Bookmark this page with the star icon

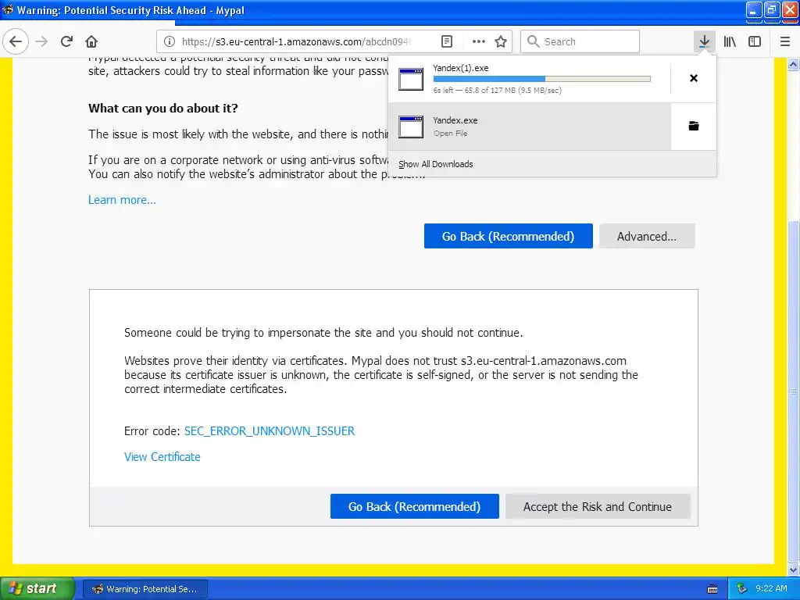coord(501,41)
